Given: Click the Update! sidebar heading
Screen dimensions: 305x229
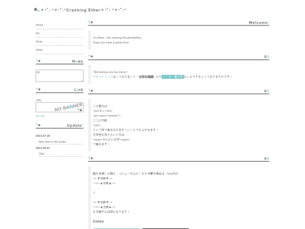Looking at the screenshot, I should pyautogui.click(x=75, y=126).
